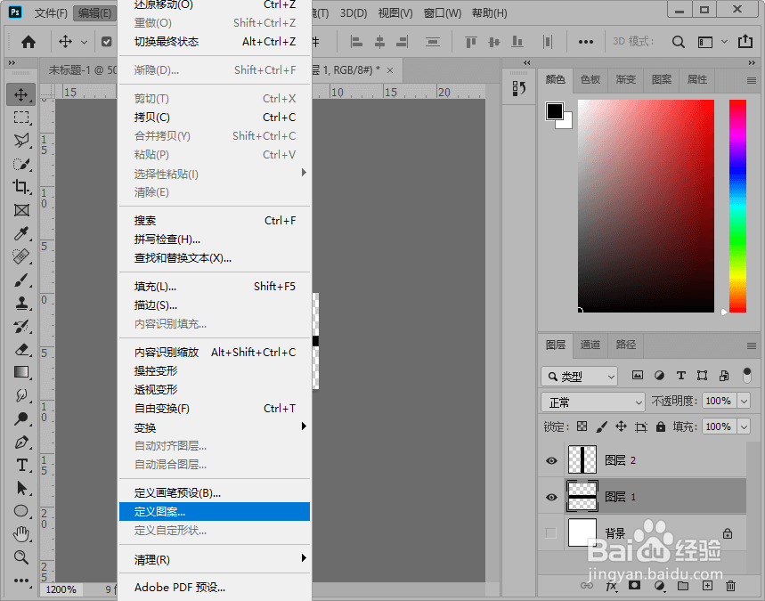The image size is (765, 601).
Task: Open the blend mode dropdown showing 正常
Action: click(x=592, y=402)
